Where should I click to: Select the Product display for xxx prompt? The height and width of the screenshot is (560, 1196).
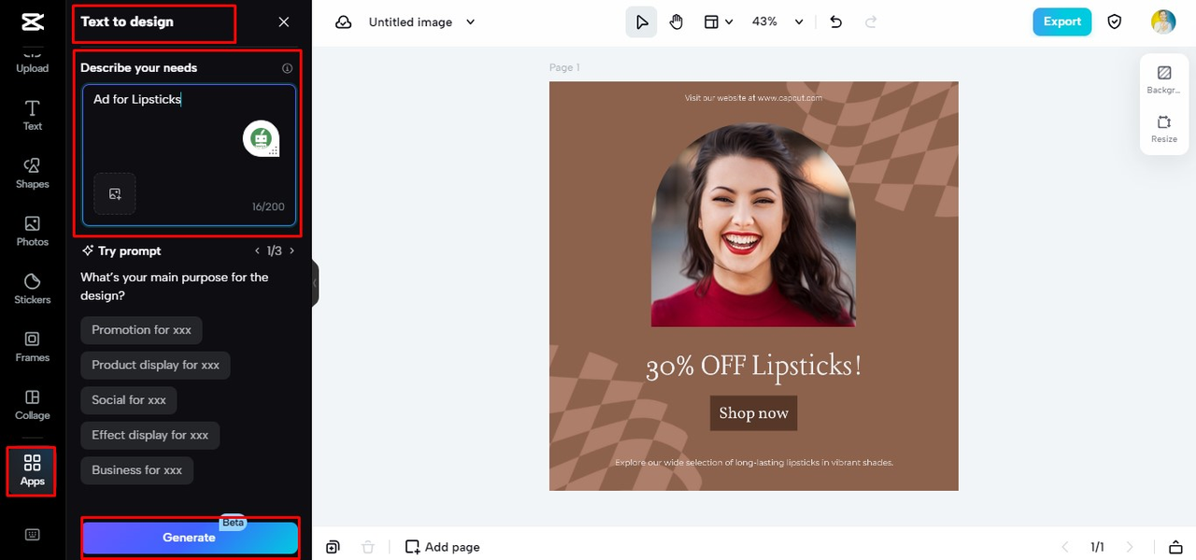pos(155,365)
